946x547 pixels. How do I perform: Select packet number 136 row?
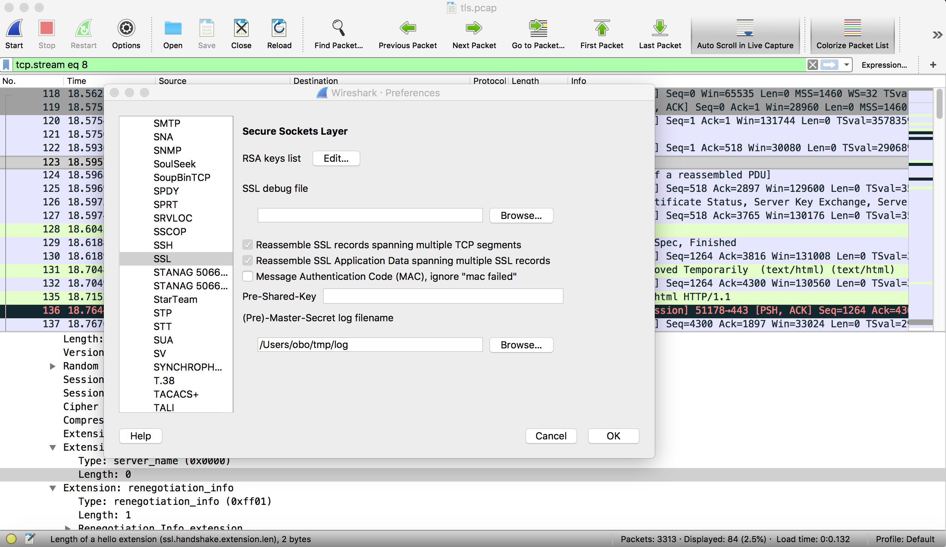[x=52, y=310]
